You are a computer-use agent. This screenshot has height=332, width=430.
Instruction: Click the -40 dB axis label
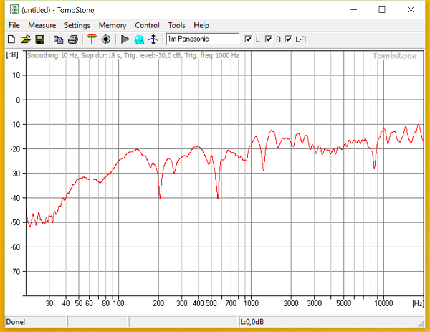(x=16, y=198)
